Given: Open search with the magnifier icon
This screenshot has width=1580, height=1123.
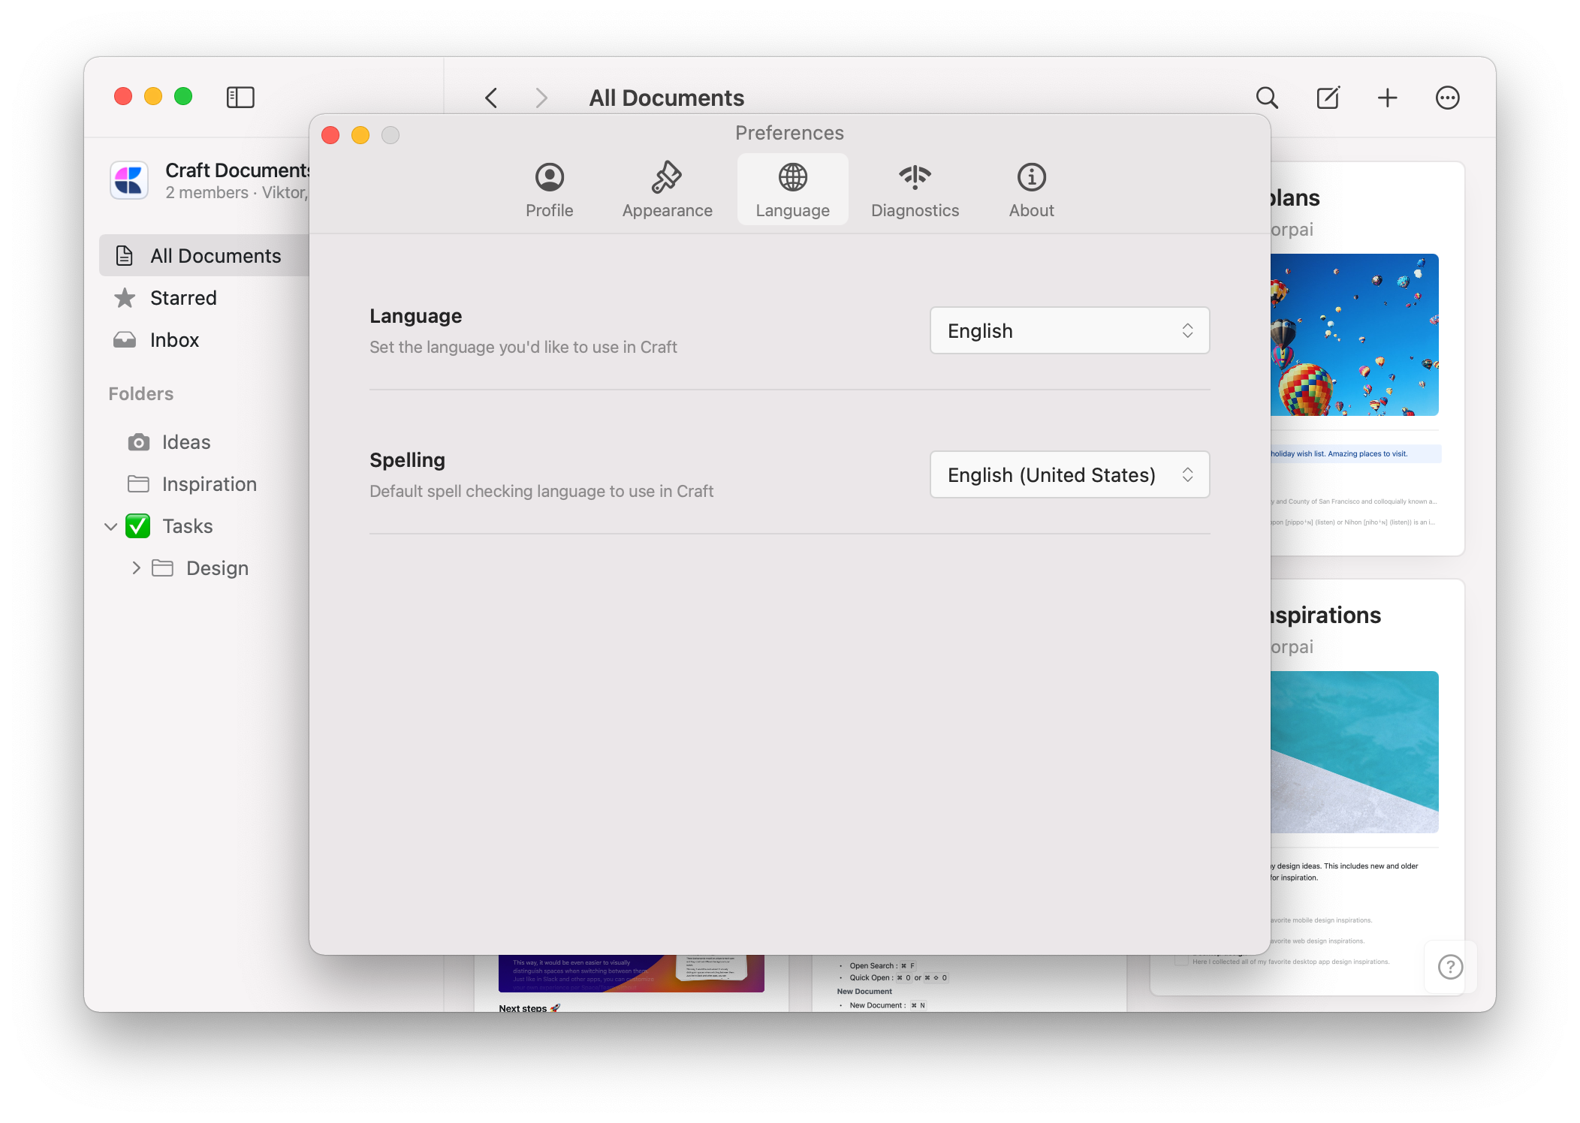Looking at the screenshot, I should tap(1266, 98).
